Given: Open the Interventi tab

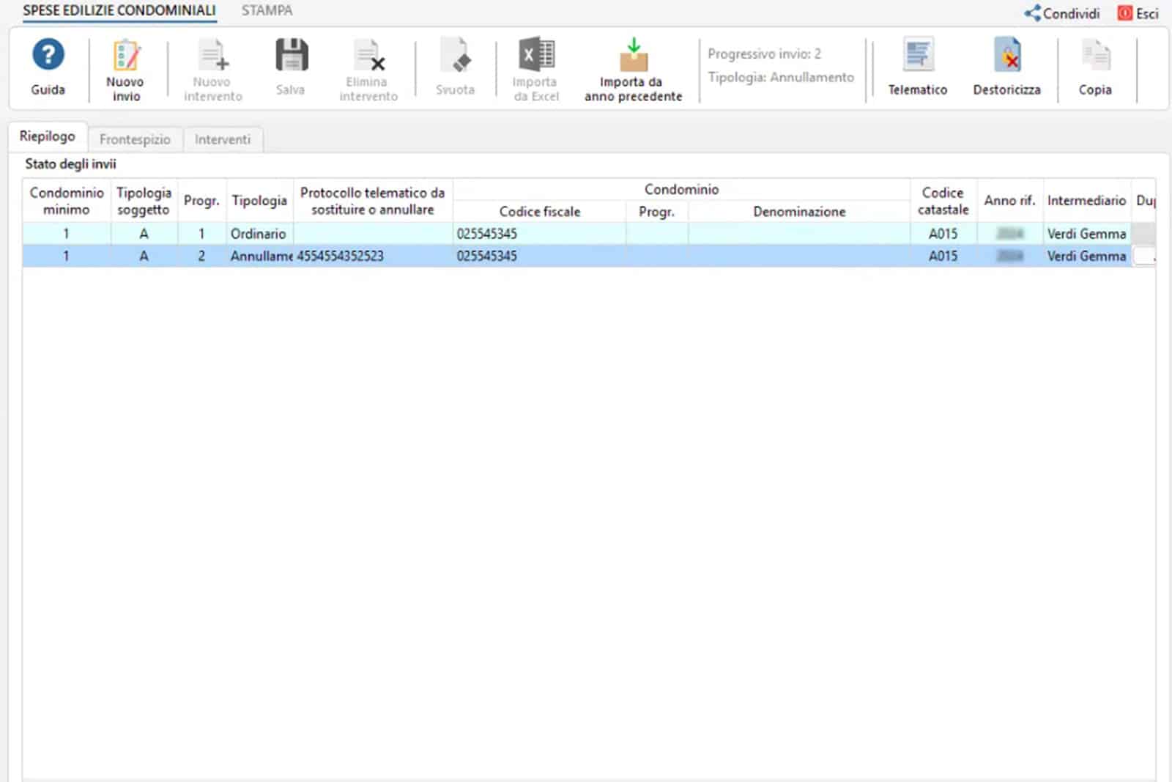Looking at the screenshot, I should 223,139.
